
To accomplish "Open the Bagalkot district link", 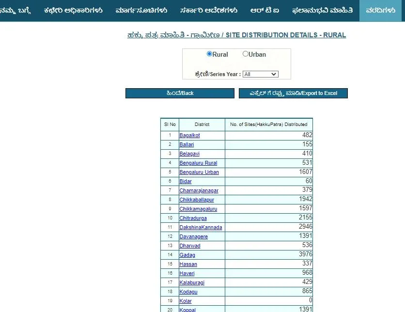I will click(189, 136).
